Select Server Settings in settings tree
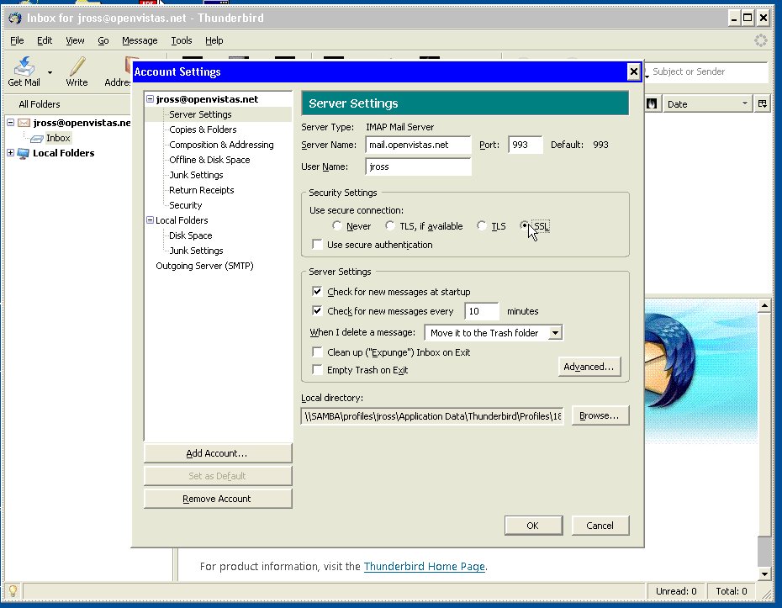This screenshot has height=608, width=782. tap(200, 114)
